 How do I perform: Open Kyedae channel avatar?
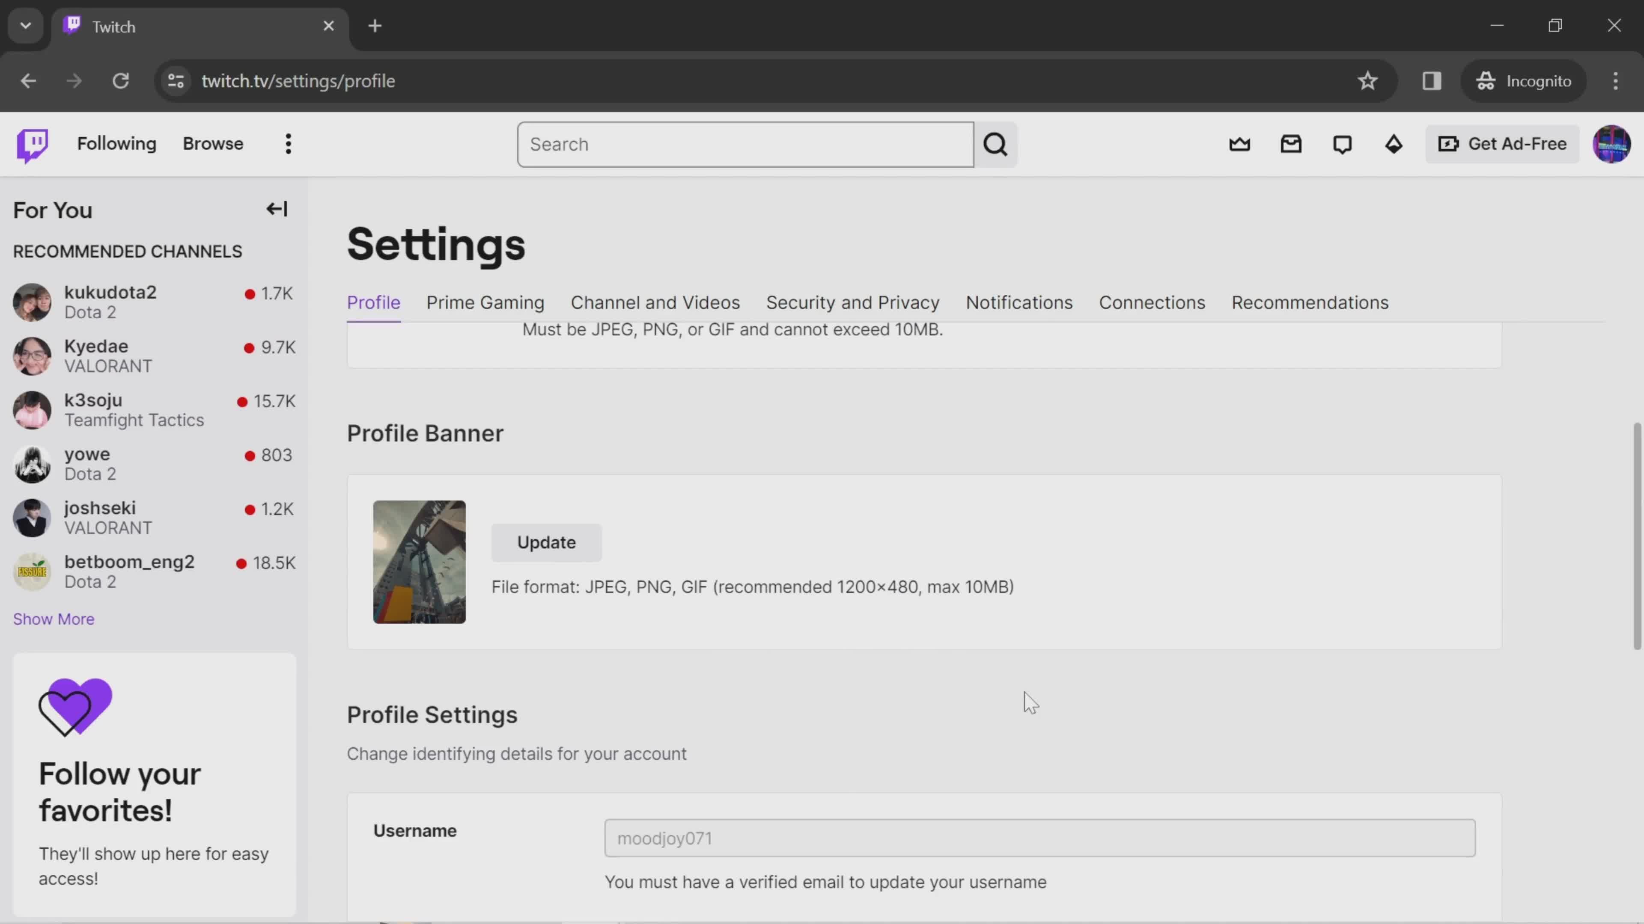point(32,356)
